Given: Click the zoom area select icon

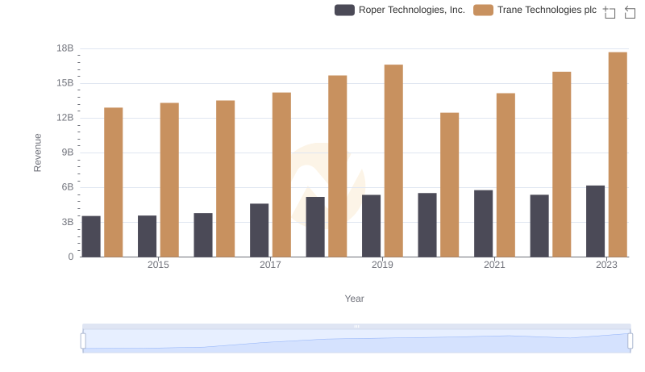Looking at the screenshot, I should pos(609,12).
